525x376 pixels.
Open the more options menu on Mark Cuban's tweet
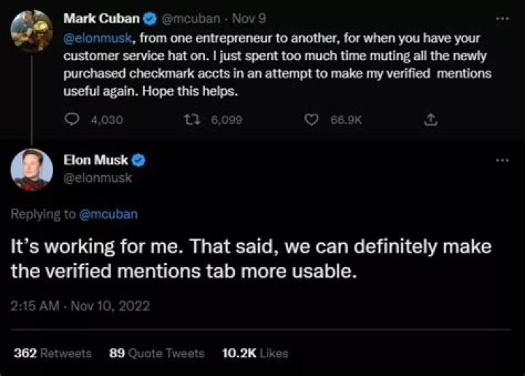pos(501,17)
